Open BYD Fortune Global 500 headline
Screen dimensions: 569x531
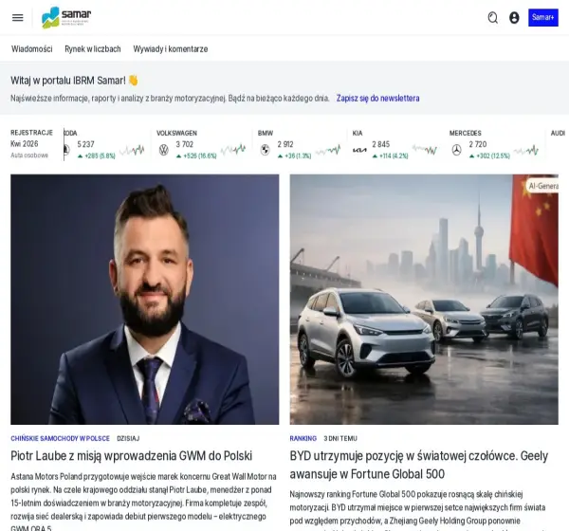tap(419, 465)
